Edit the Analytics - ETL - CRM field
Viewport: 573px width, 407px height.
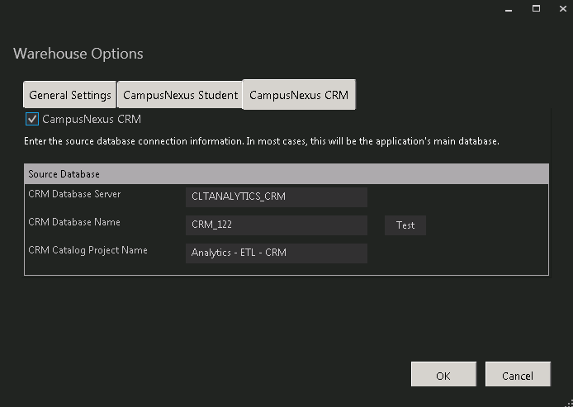pyautogui.click(x=276, y=253)
